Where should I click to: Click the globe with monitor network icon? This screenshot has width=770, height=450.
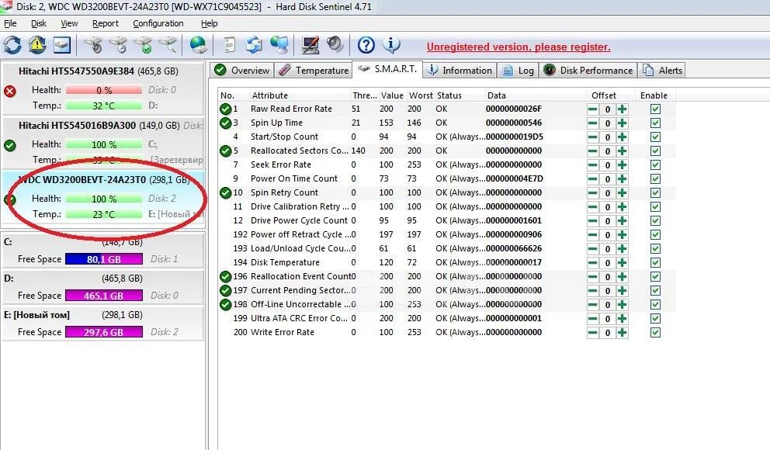[x=279, y=45]
